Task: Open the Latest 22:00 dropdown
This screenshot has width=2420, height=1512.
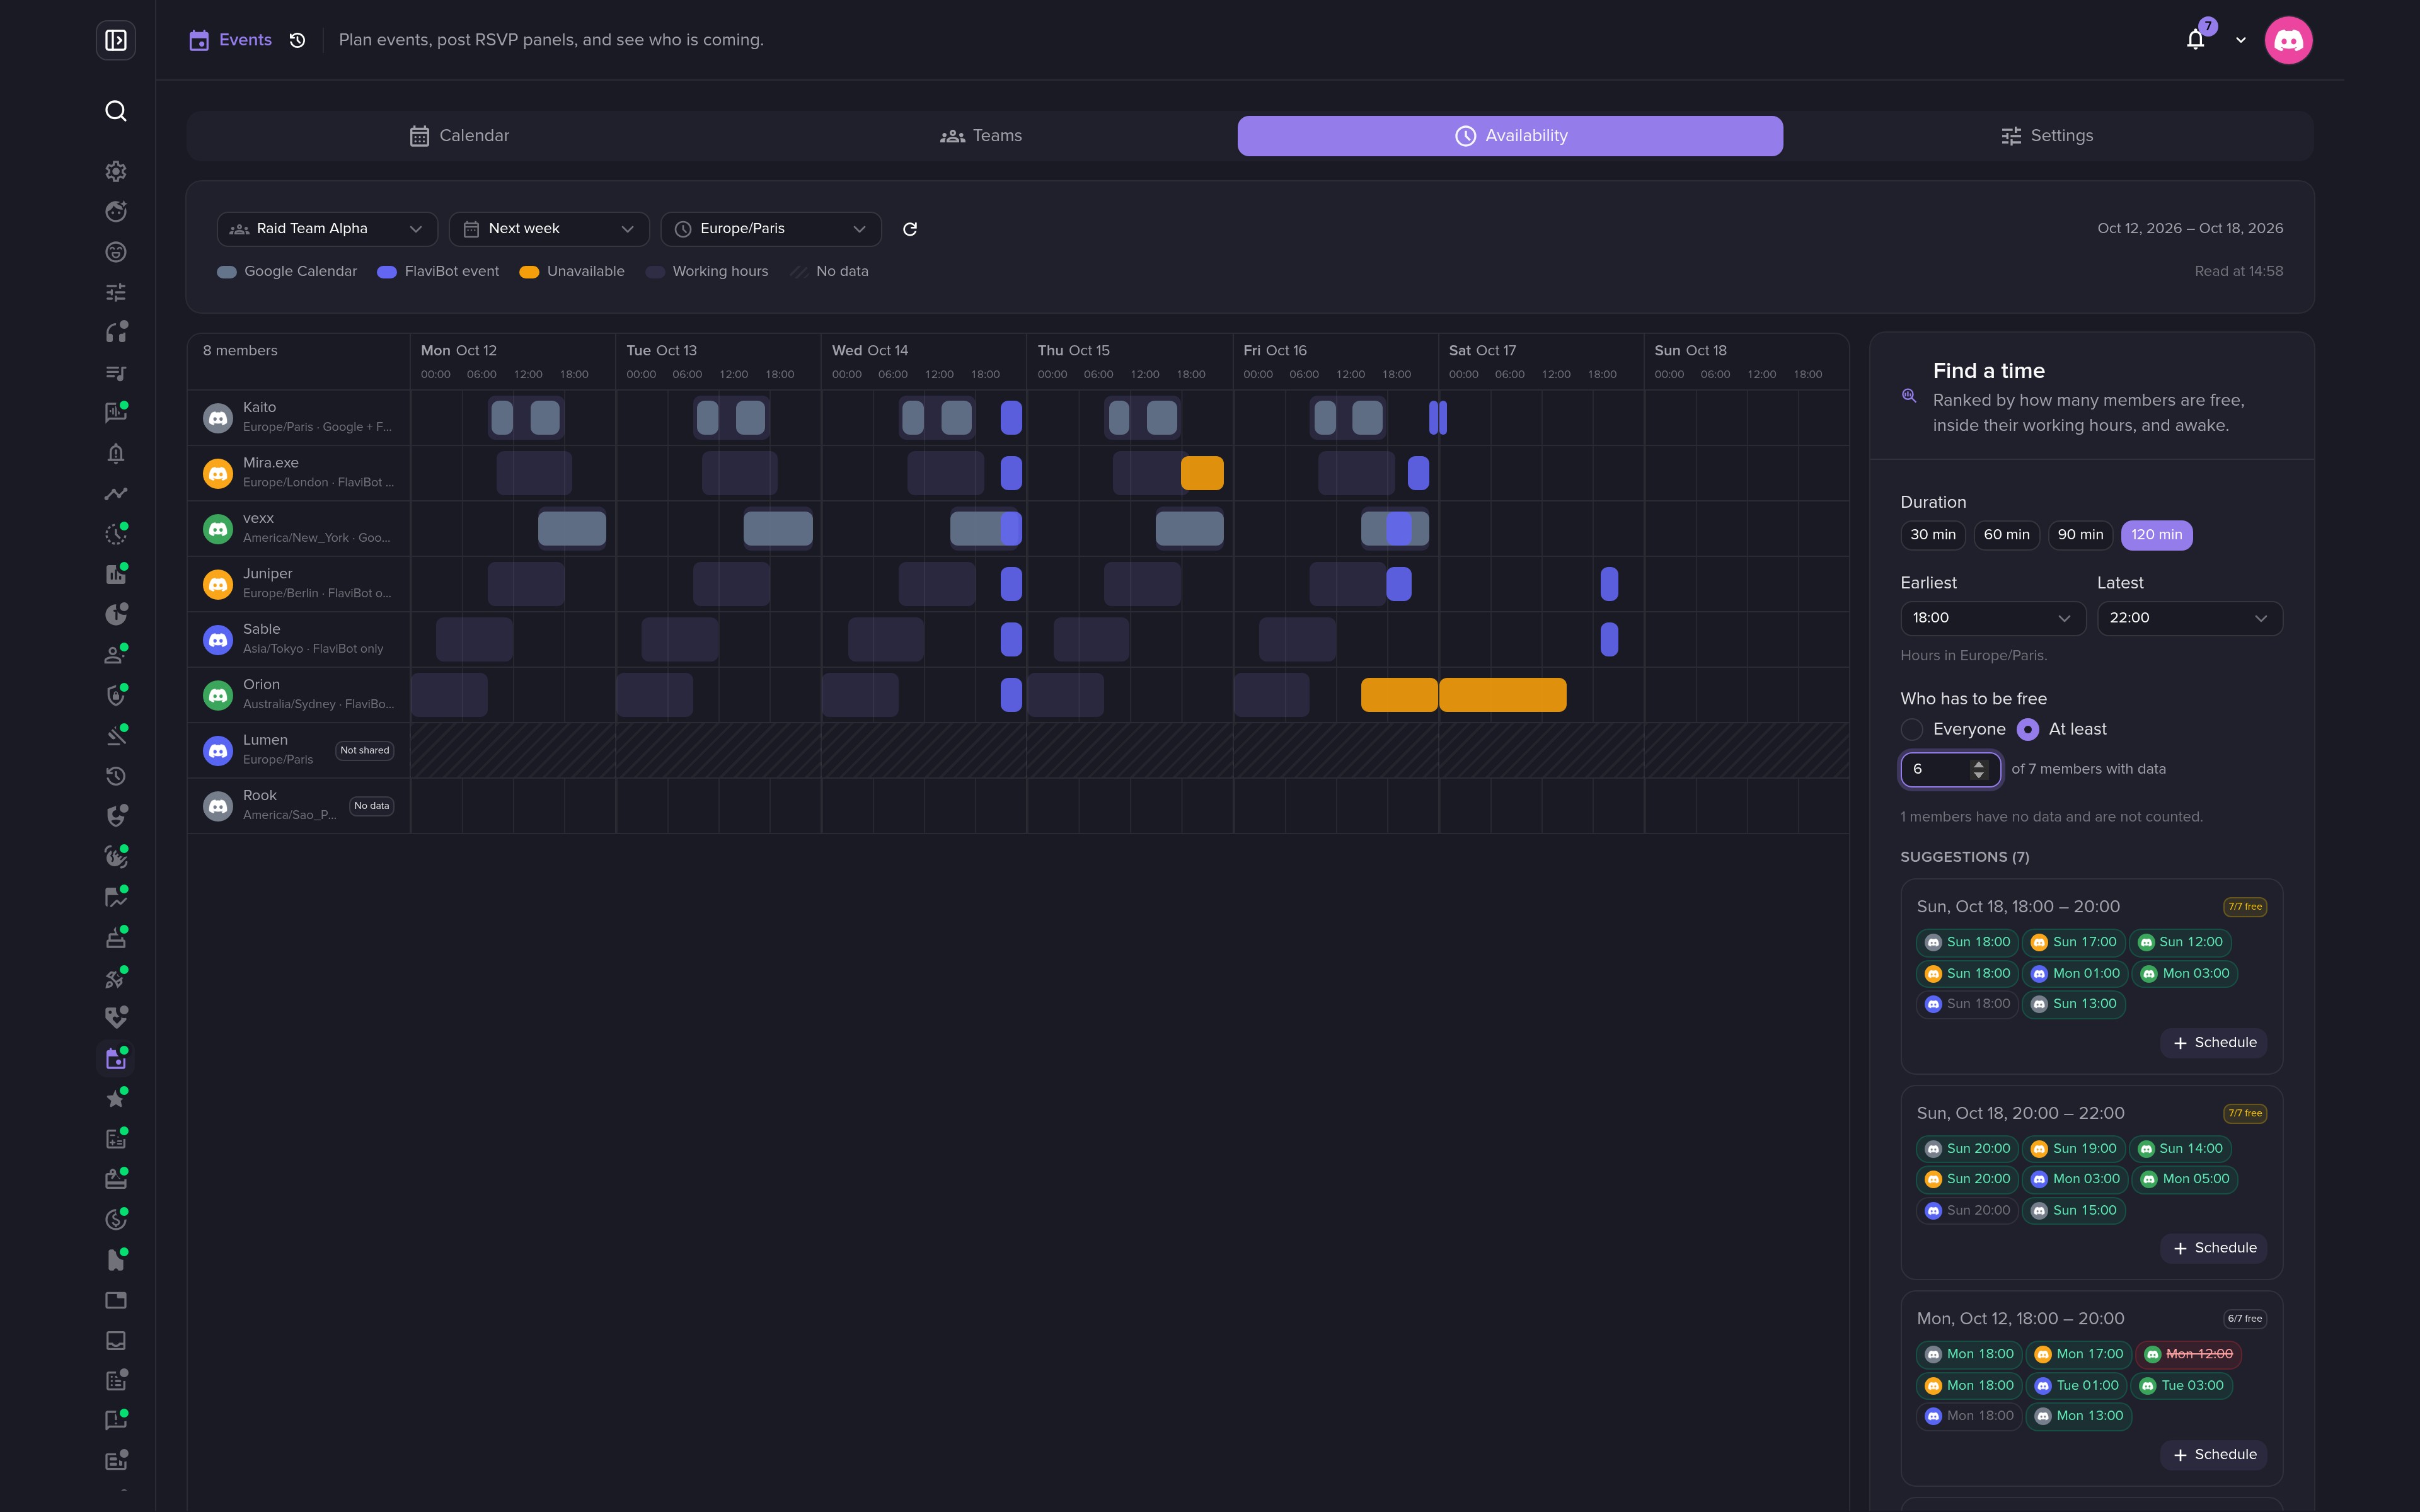Action: [x=2190, y=618]
